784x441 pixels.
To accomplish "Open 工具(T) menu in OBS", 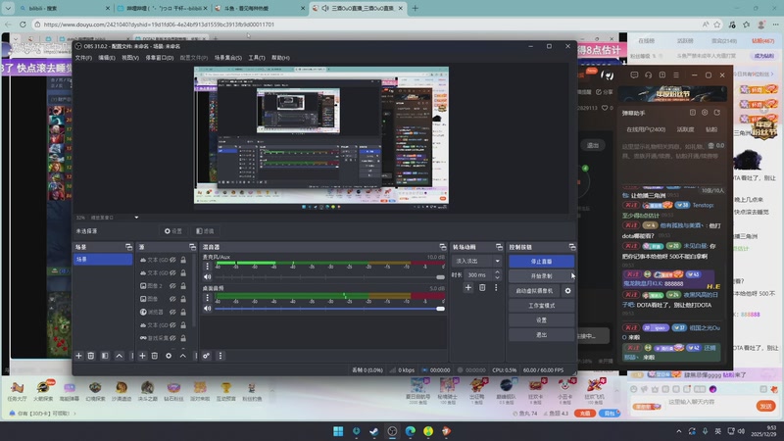I will 257,58.
